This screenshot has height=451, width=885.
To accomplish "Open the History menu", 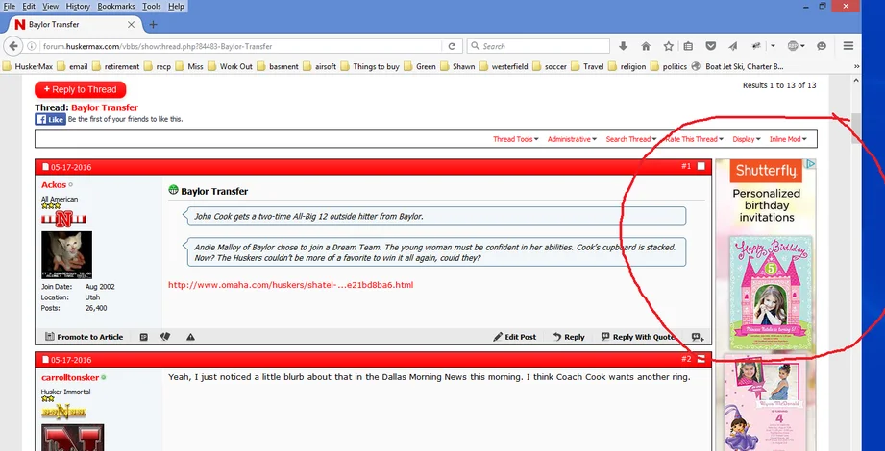I will (78, 6).
